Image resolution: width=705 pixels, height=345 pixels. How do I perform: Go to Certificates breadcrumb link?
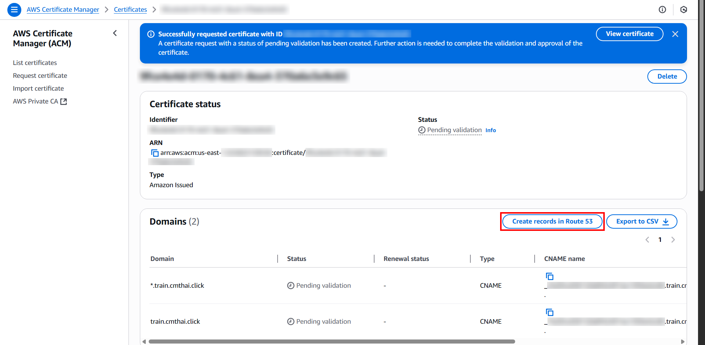pos(130,10)
